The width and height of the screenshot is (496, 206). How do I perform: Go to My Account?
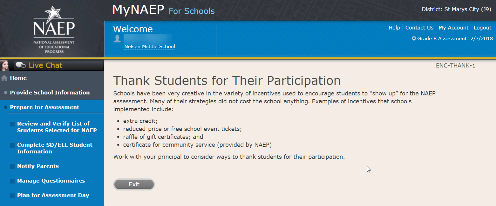[453, 28]
